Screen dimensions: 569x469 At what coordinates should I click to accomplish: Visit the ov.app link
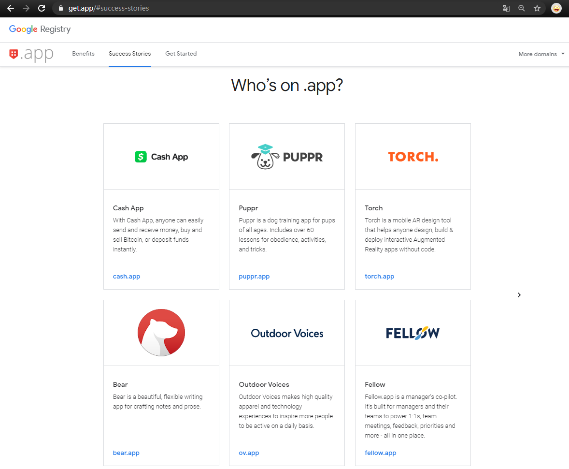click(249, 453)
